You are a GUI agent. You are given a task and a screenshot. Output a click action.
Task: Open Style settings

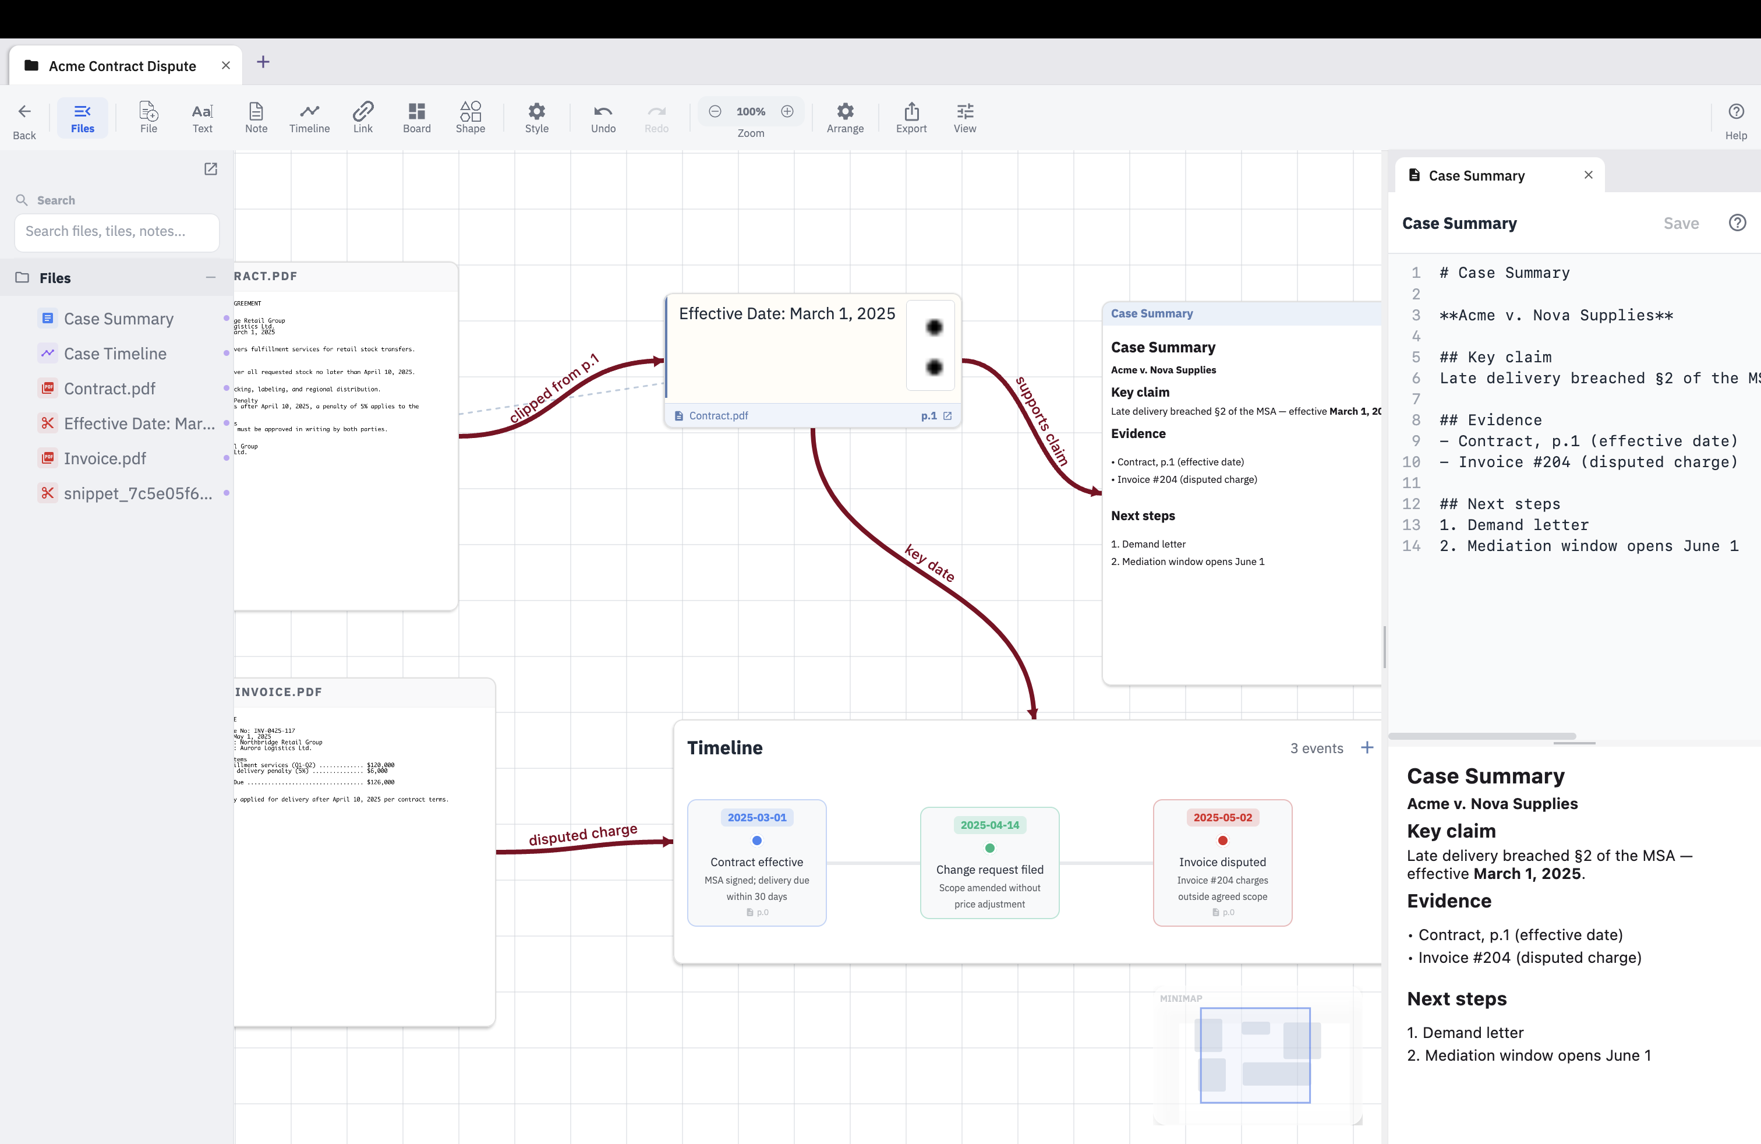pyautogui.click(x=536, y=118)
